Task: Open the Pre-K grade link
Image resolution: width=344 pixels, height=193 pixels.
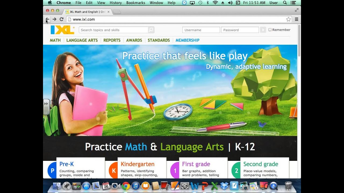Action: 67,164
